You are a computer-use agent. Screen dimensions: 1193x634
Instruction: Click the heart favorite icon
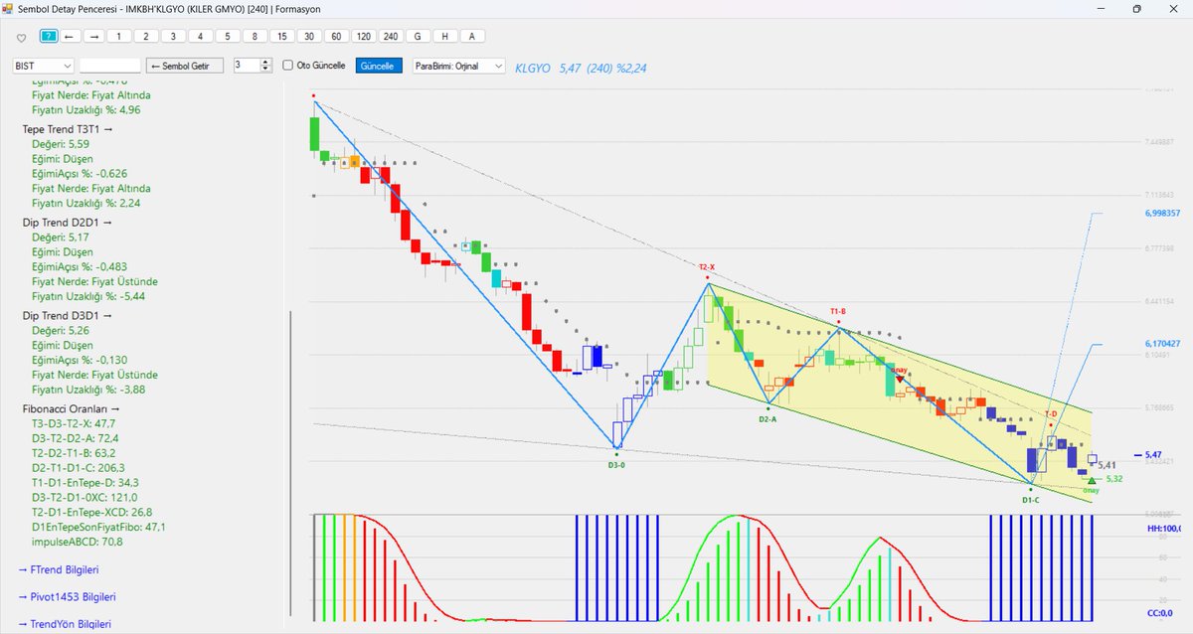coord(22,37)
